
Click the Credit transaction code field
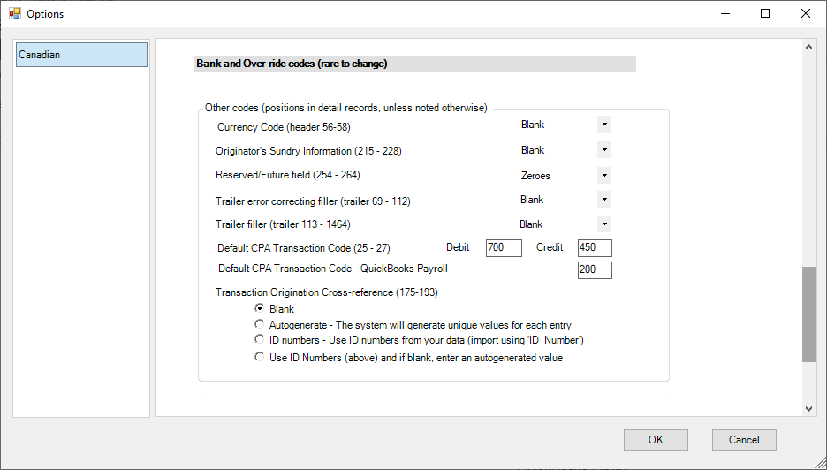[x=595, y=248]
